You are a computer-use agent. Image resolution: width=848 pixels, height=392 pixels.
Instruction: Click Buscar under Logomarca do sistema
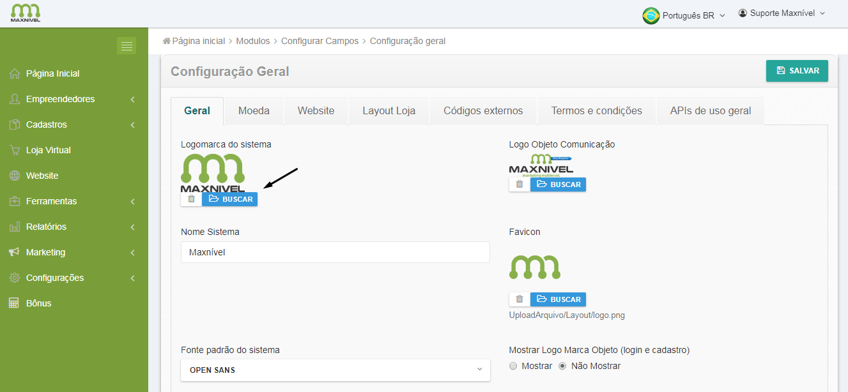coord(230,199)
